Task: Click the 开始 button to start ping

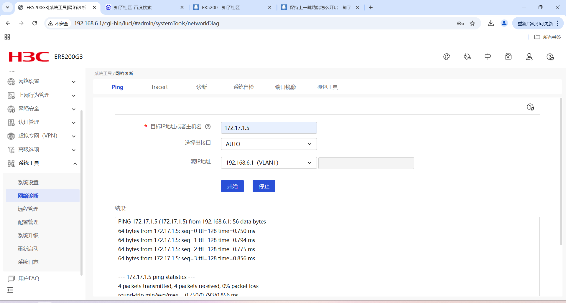Action: tap(232, 186)
